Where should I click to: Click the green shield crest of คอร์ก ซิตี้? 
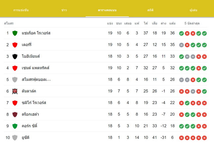[x=15, y=126]
